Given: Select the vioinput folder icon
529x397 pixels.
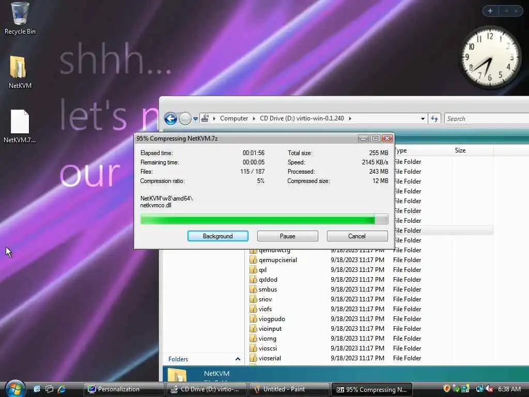Looking at the screenshot, I should tap(253, 328).
